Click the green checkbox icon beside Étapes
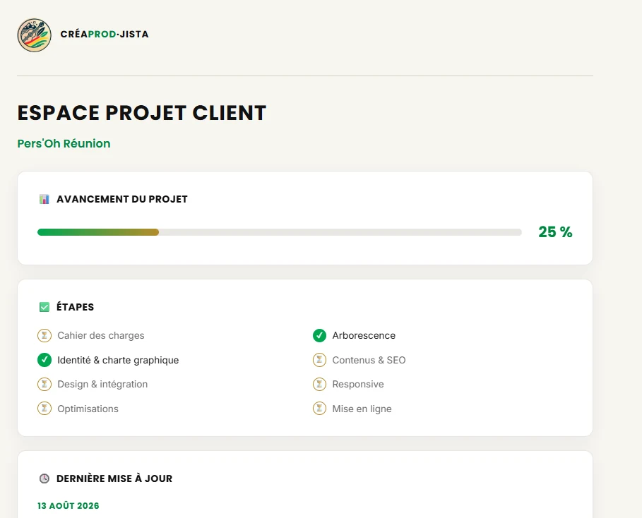Screen dimensions: 642x518 click(44, 307)
